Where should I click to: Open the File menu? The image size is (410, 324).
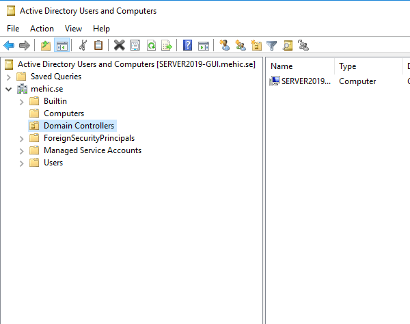coord(13,29)
